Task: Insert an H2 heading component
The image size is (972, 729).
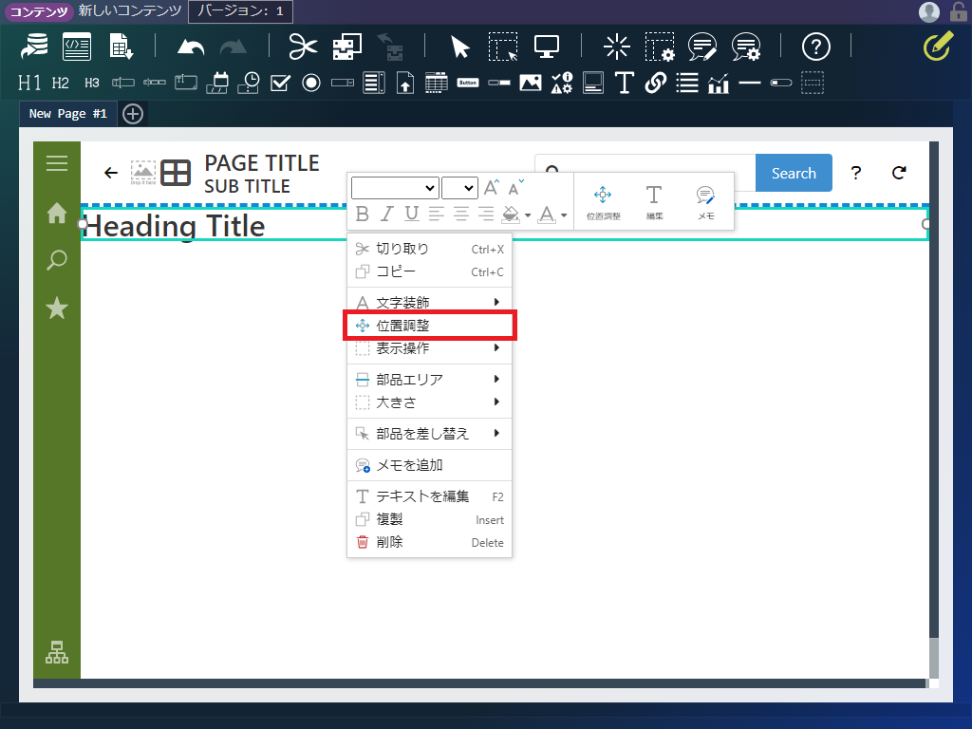Action: (60, 83)
